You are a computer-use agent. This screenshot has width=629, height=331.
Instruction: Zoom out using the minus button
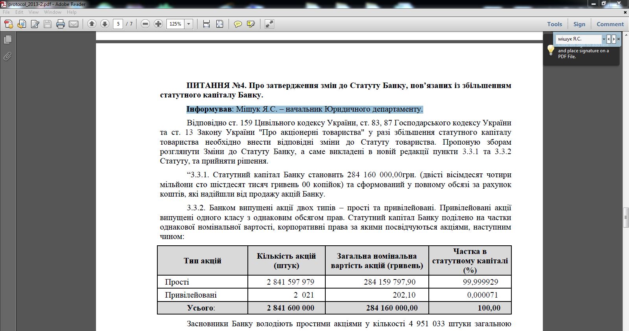145,24
